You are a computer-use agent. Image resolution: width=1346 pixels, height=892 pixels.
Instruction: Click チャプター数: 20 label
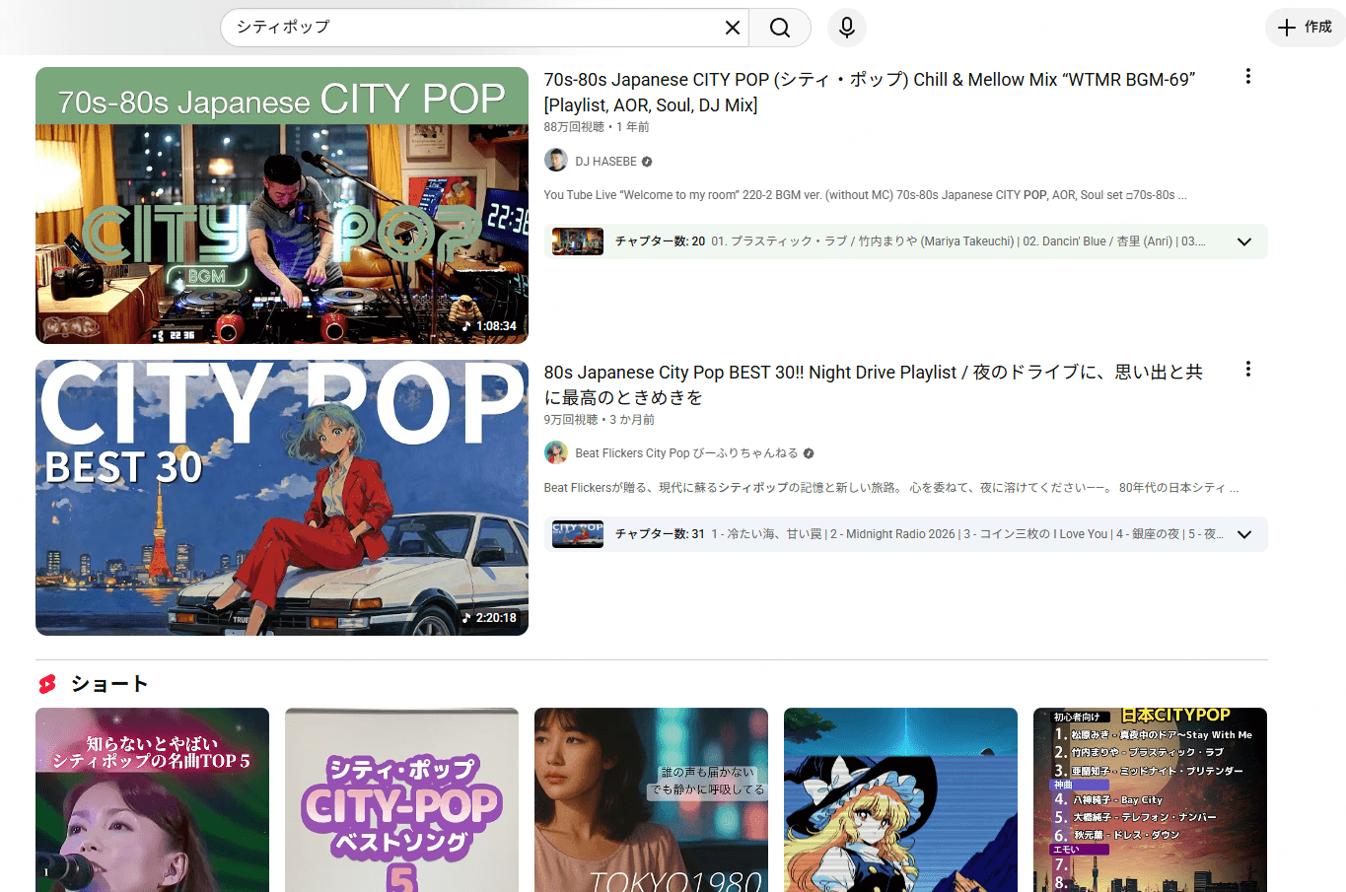coord(660,241)
